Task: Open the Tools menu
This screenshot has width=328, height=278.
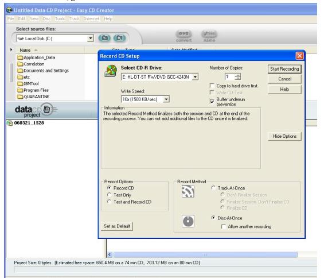Action: point(60,18)
